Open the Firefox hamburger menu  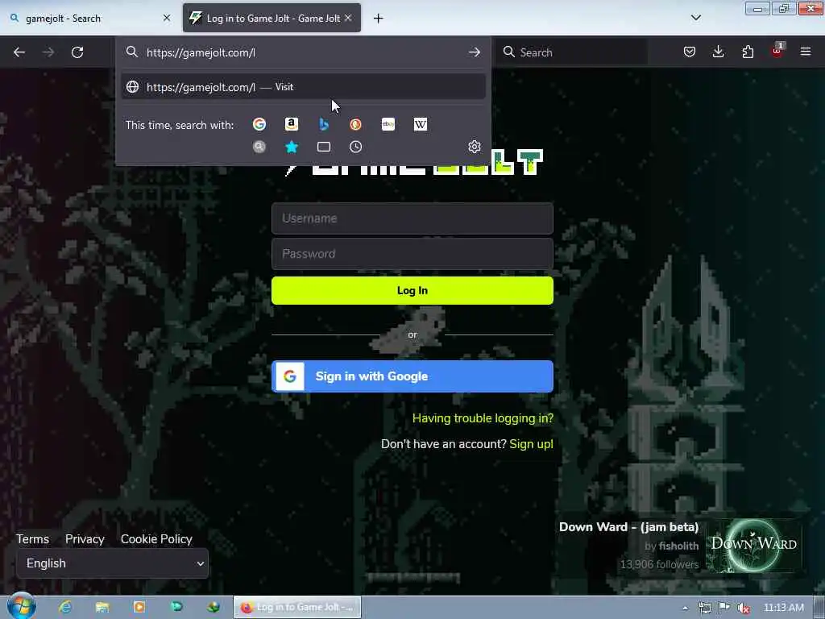(x=806, y=52)
